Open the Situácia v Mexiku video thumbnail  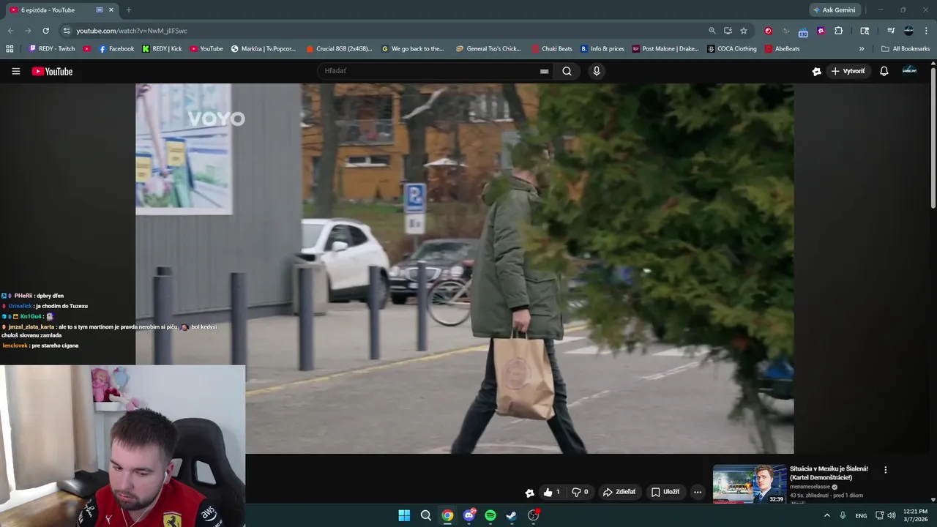(750, 484)
